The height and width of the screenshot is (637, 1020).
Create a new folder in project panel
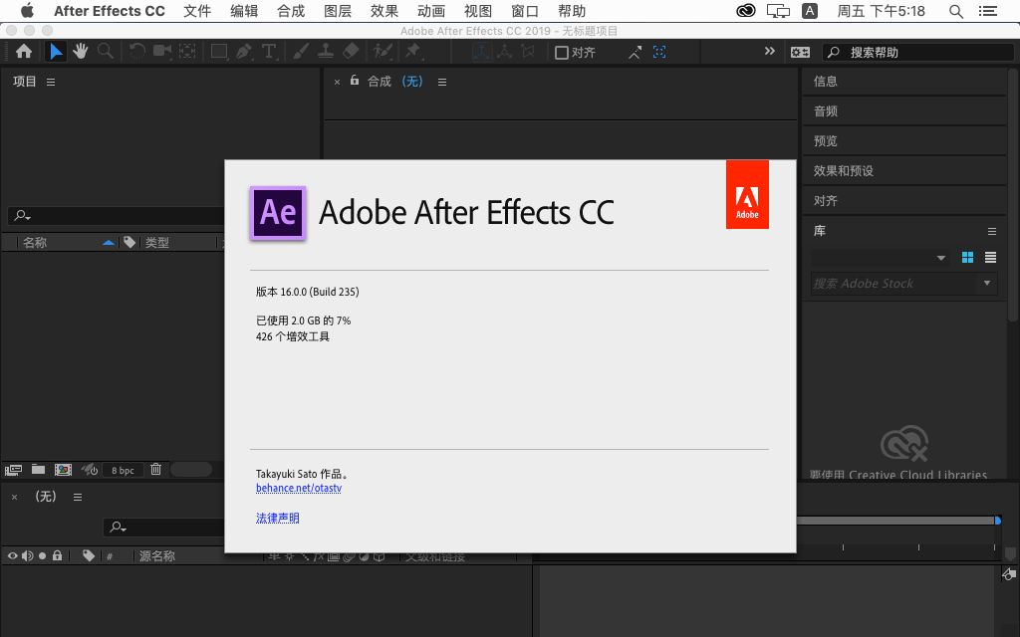coord(39,470)
